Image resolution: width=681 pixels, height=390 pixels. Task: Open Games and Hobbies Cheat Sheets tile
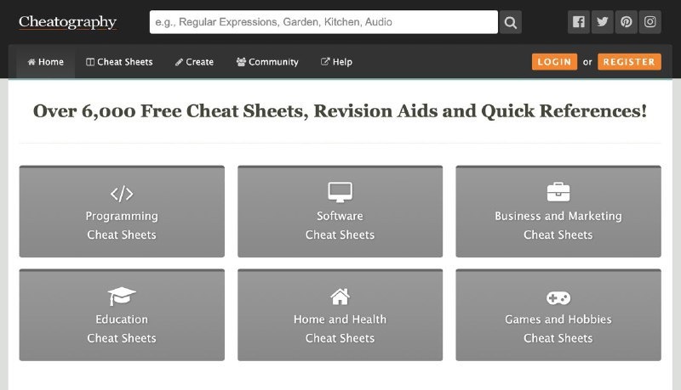coord(558,315)
